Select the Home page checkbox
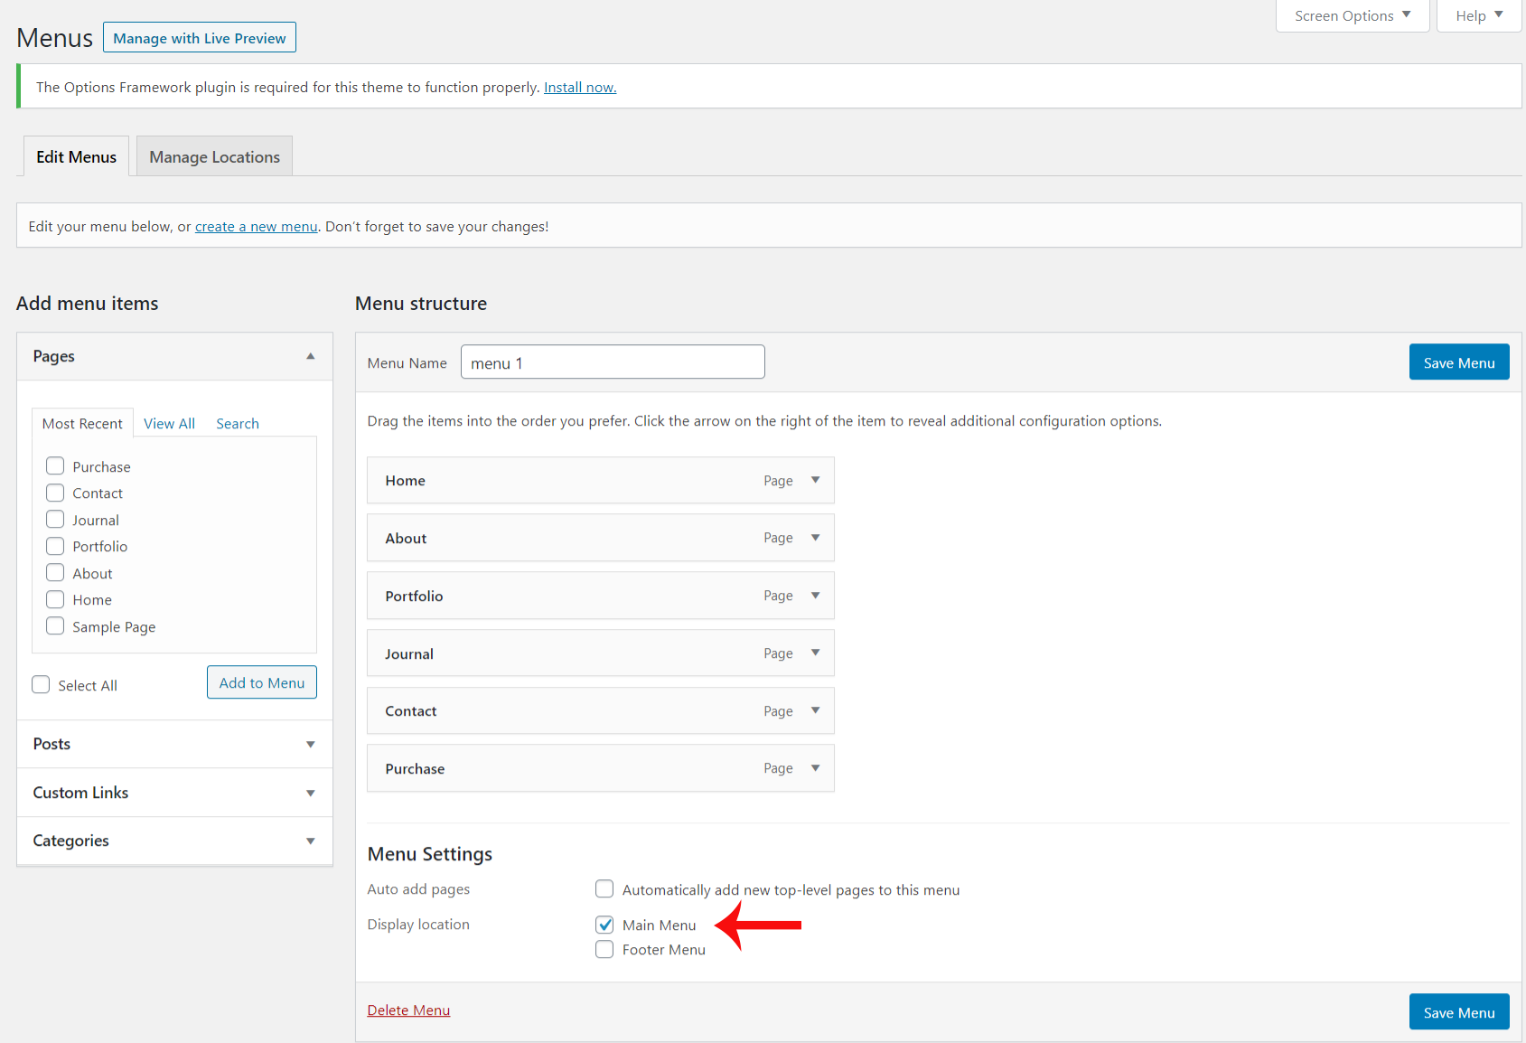Screen dimensions: 1526x1043 click(55, 599)
